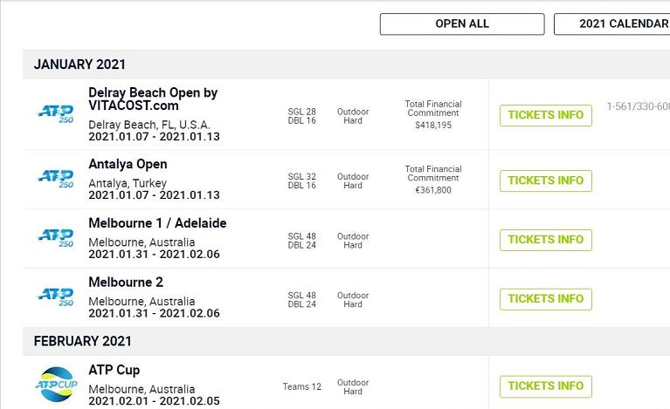
Task: Show Tickets Info for ATP Cup
Action: tap(545, 385)
